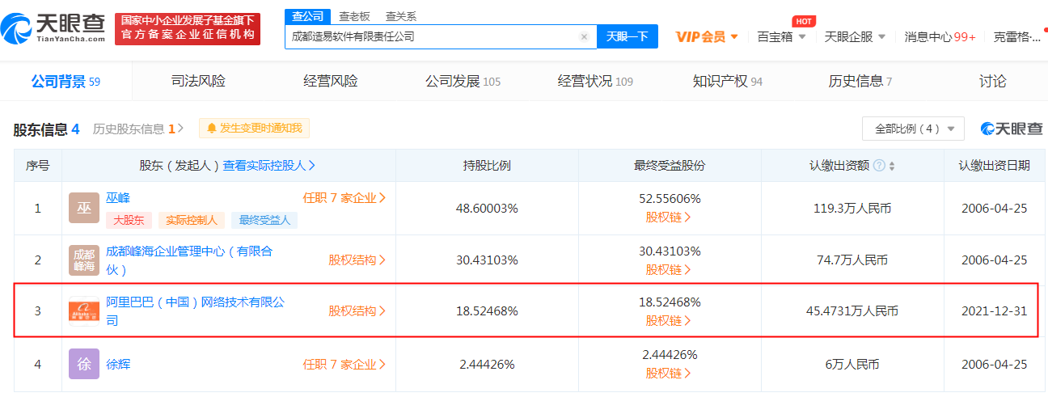Open 消息中心 99+ notifications

pyautogui.click(x=940, y=36)
